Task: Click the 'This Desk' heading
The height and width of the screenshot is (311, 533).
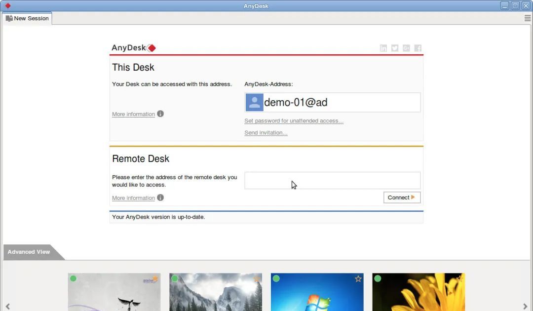Action: 133,67
